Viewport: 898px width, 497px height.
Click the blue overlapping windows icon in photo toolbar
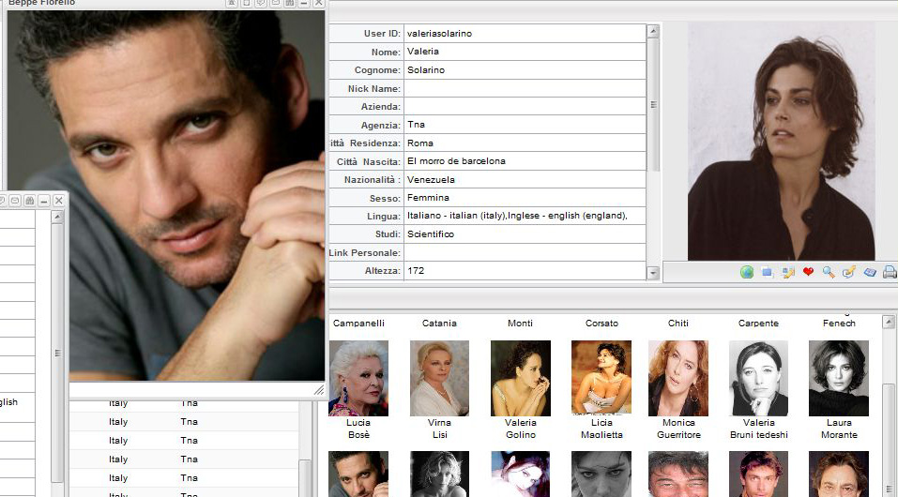coord(767,272)
